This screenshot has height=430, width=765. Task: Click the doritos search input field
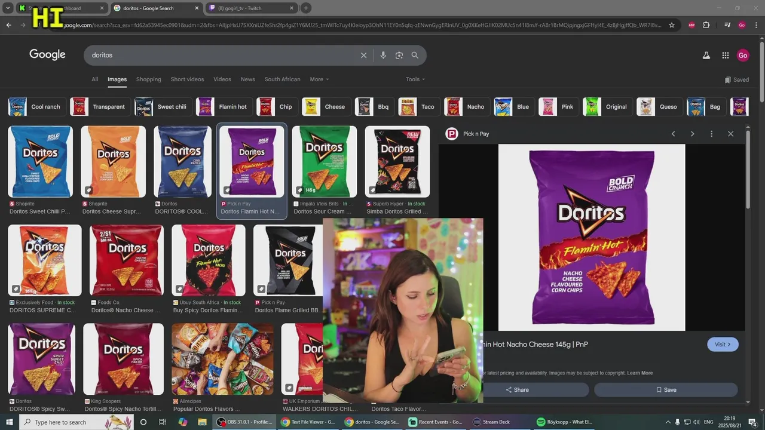(221, 55)
